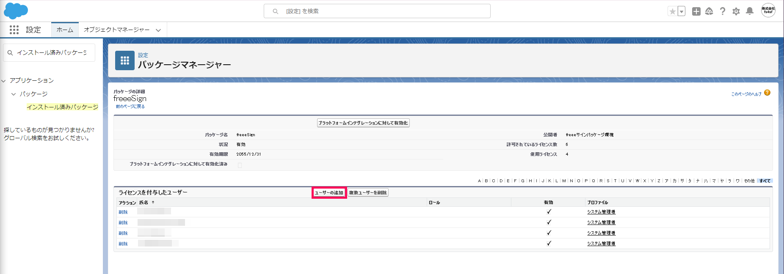
Task: Sort users by the 氏名 column header
Action: coord(144,203)
